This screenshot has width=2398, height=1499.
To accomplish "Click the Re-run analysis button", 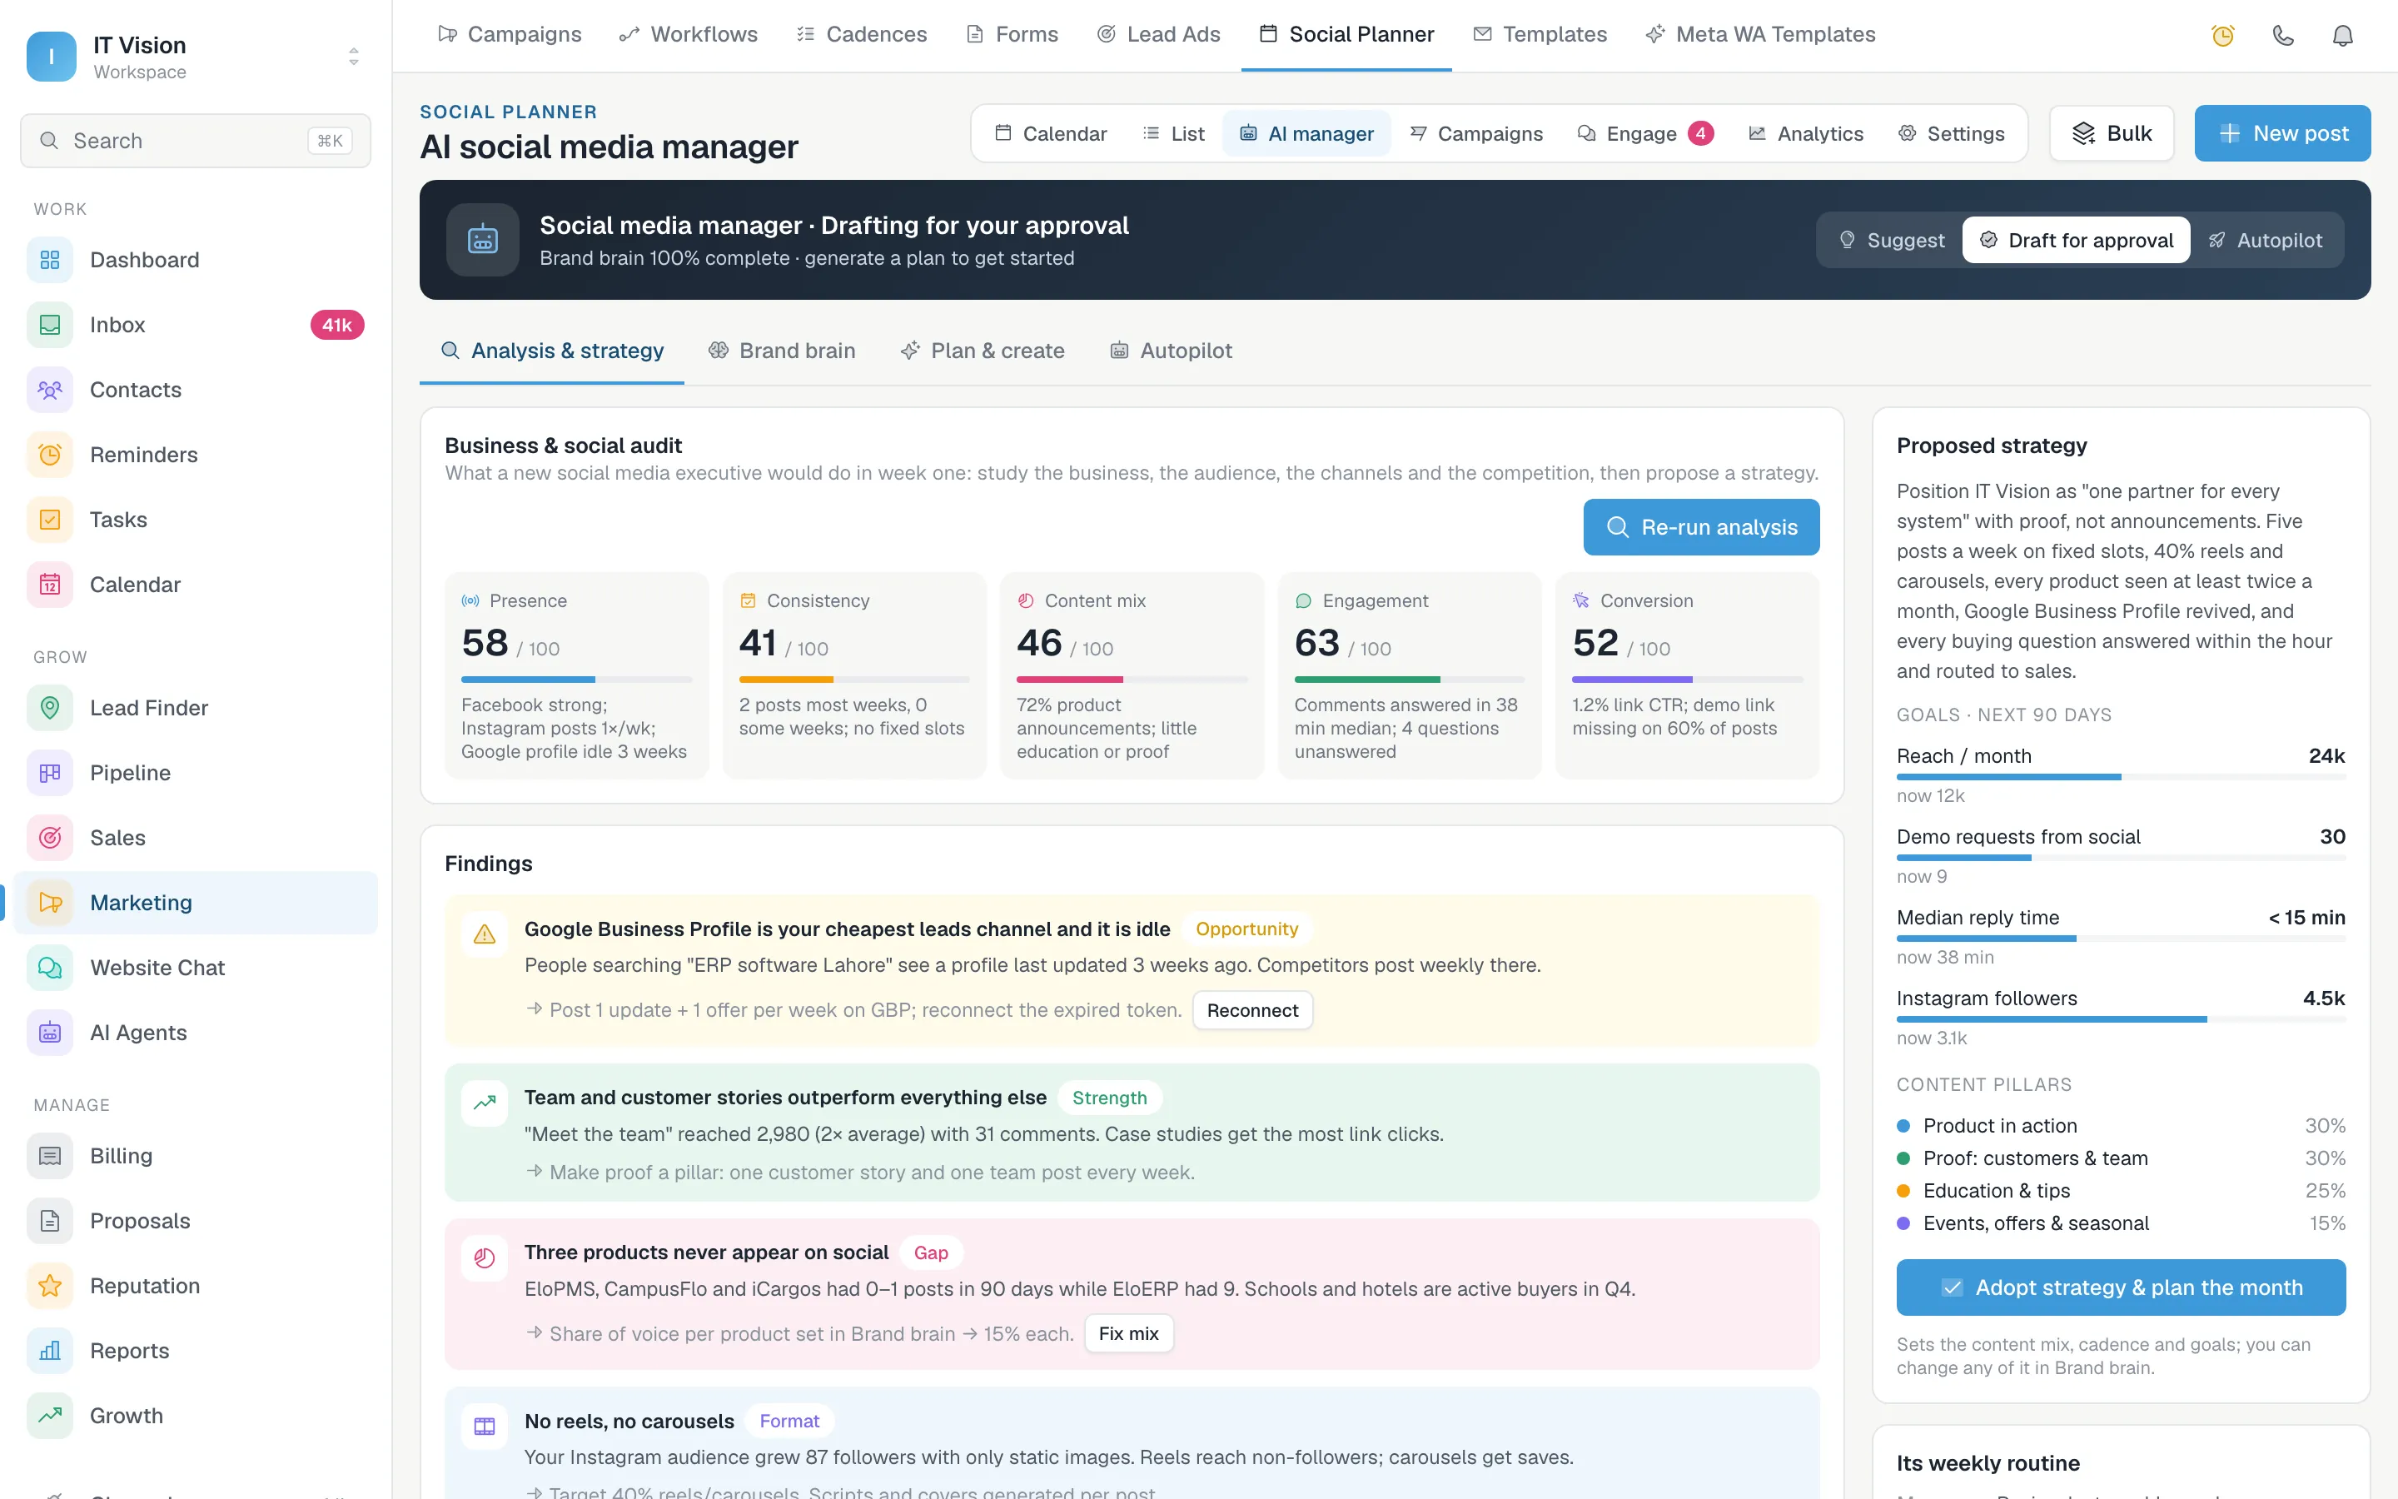I will [1701, 527].
